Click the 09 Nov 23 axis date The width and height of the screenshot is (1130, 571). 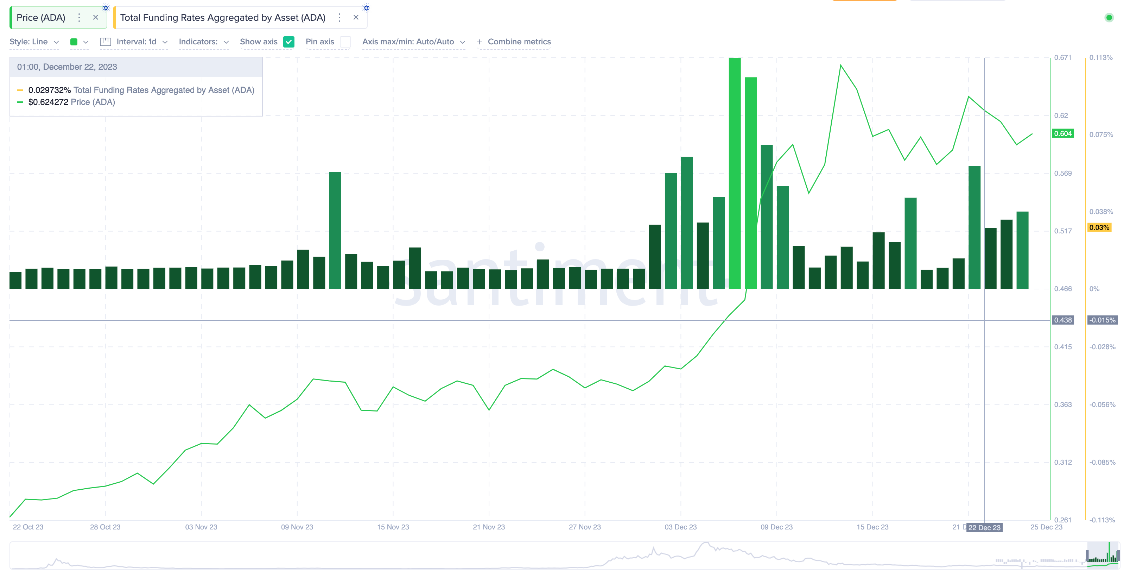point(297,527)
